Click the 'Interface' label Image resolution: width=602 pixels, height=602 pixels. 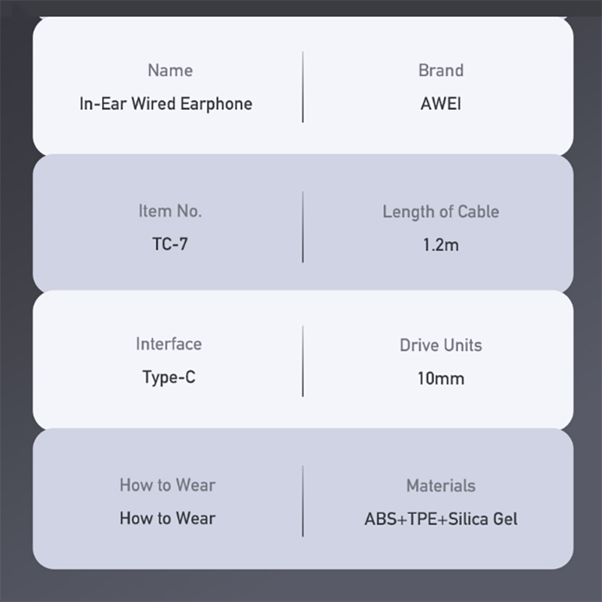point(169,344)
